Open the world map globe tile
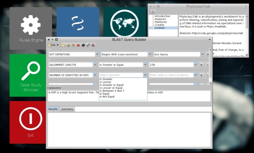The height and width of the screenshot is (153, 254). [x=125, y=22]
